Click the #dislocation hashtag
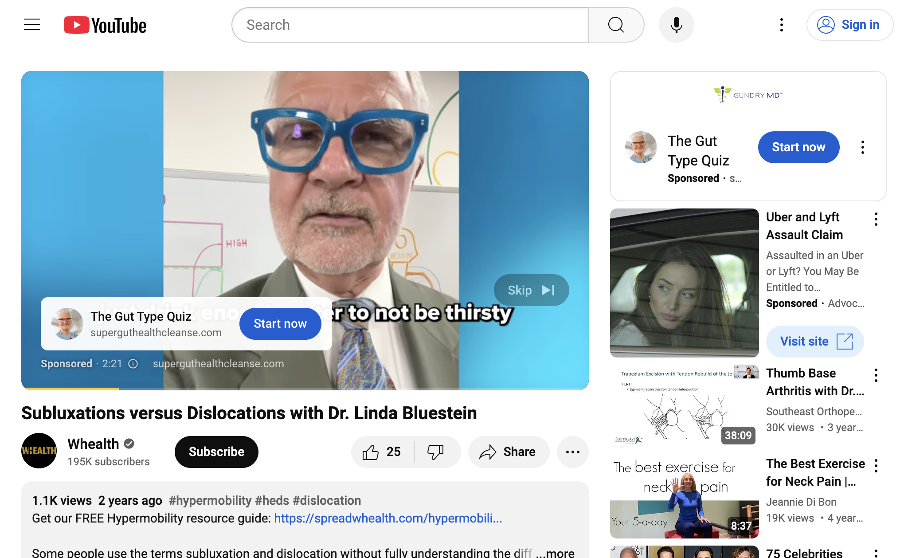 [327, 500]
